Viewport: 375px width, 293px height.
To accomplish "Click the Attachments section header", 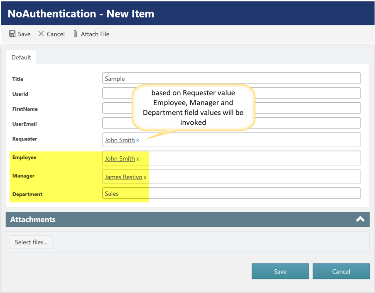I will (166, 219).
